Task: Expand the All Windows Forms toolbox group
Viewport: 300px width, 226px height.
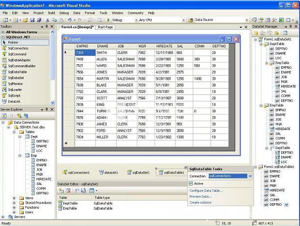Action: tap(3, 32)
